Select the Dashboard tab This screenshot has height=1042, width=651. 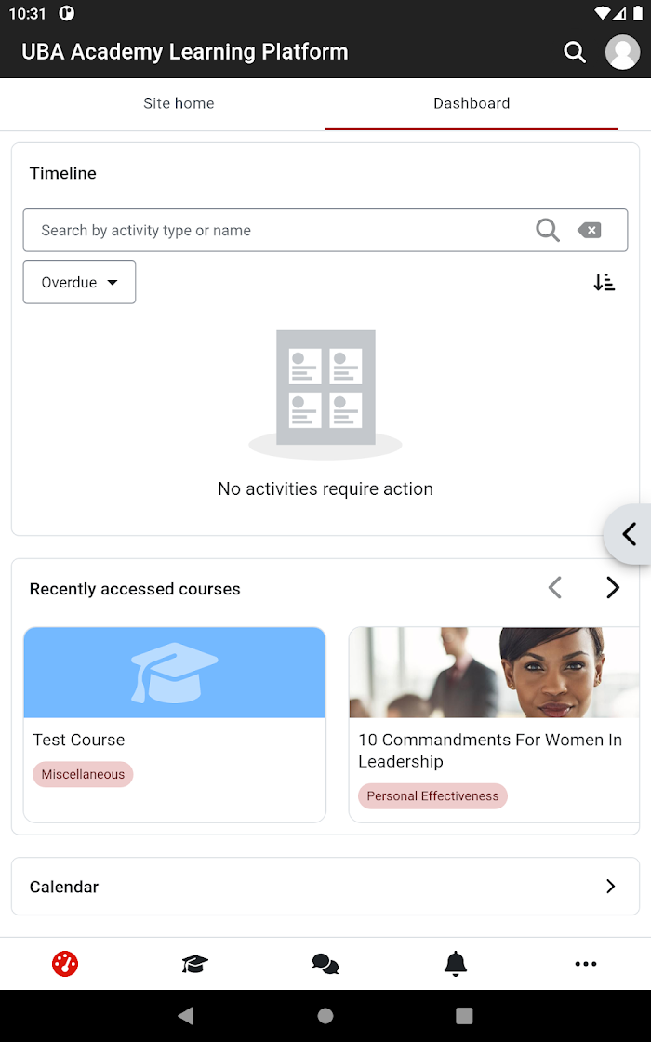point(472,103)
